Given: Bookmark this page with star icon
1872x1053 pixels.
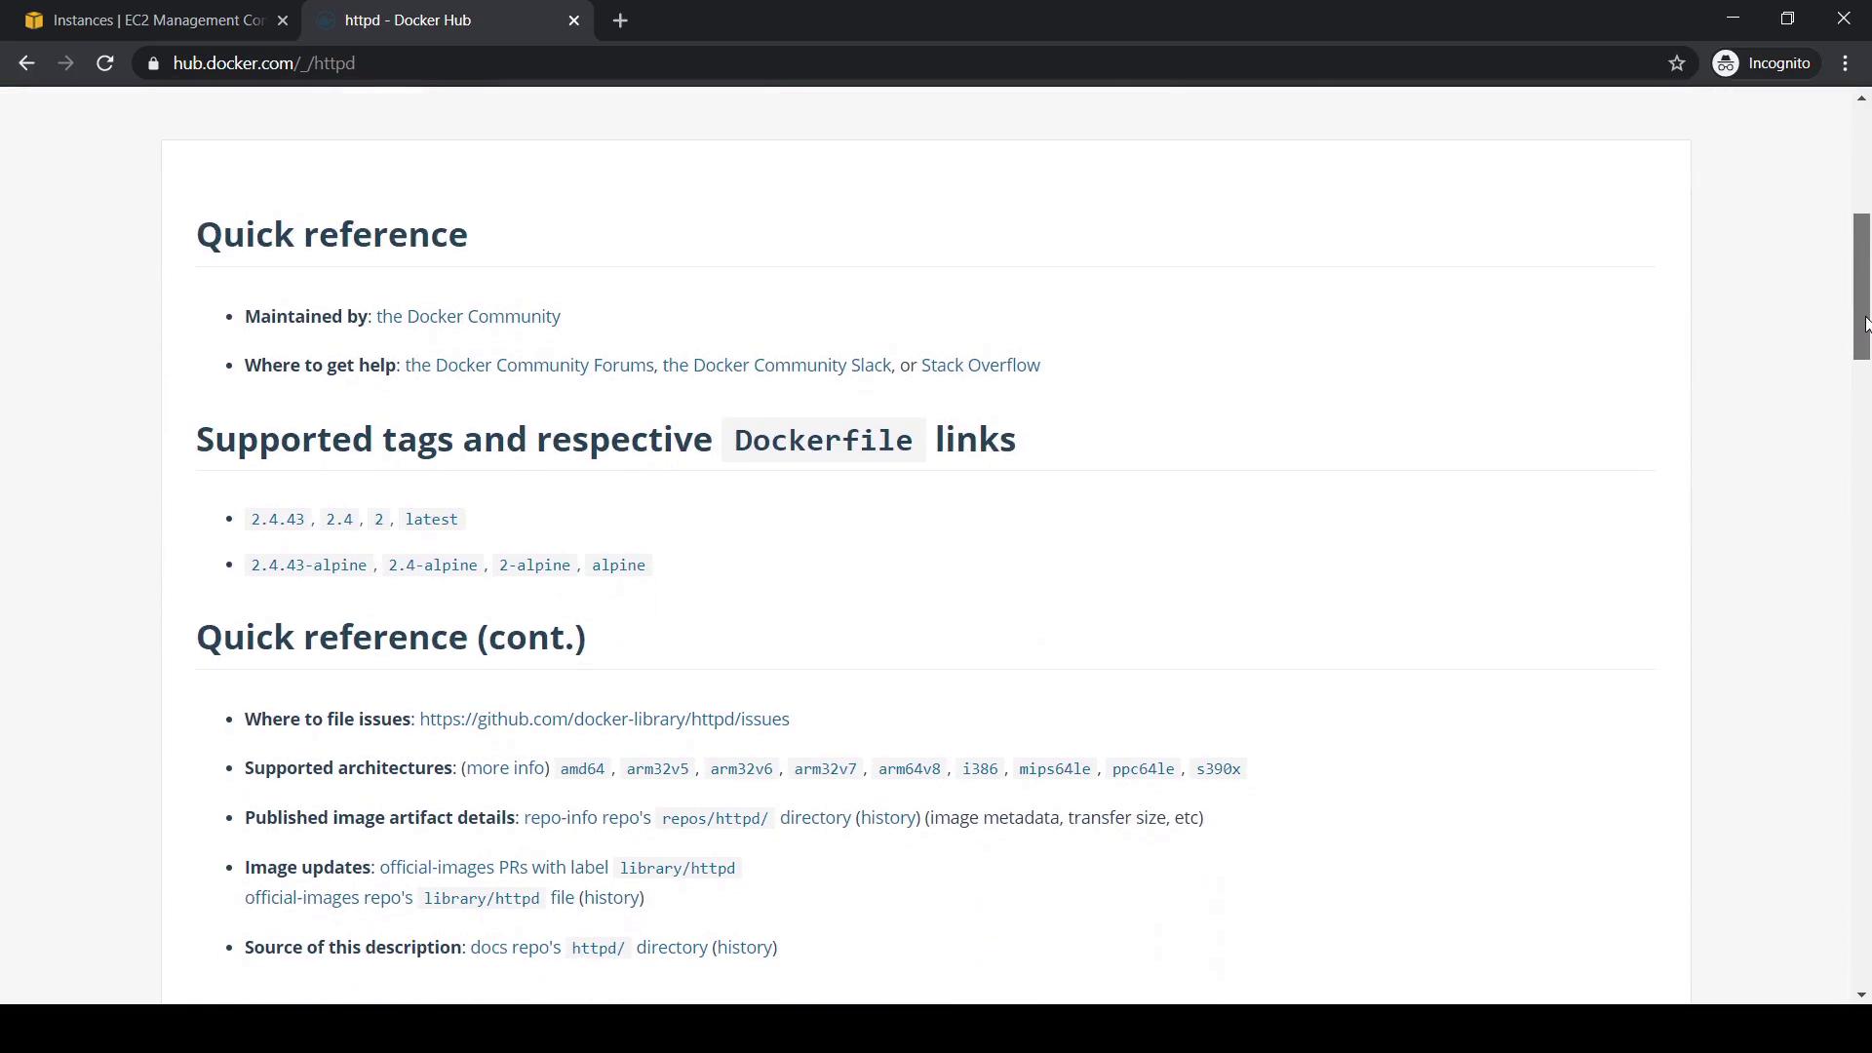Looking at the screenshot, I should coord(1677,63).
